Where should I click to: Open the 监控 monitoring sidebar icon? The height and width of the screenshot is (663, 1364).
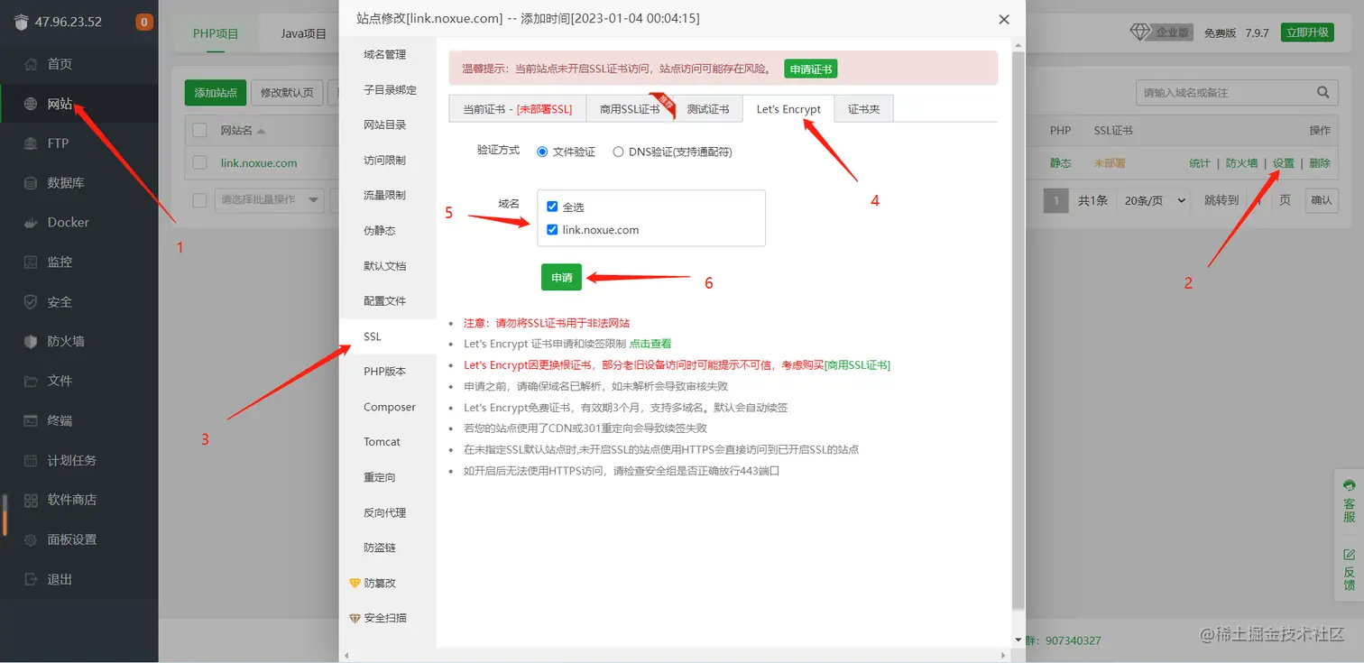[31, 262]
